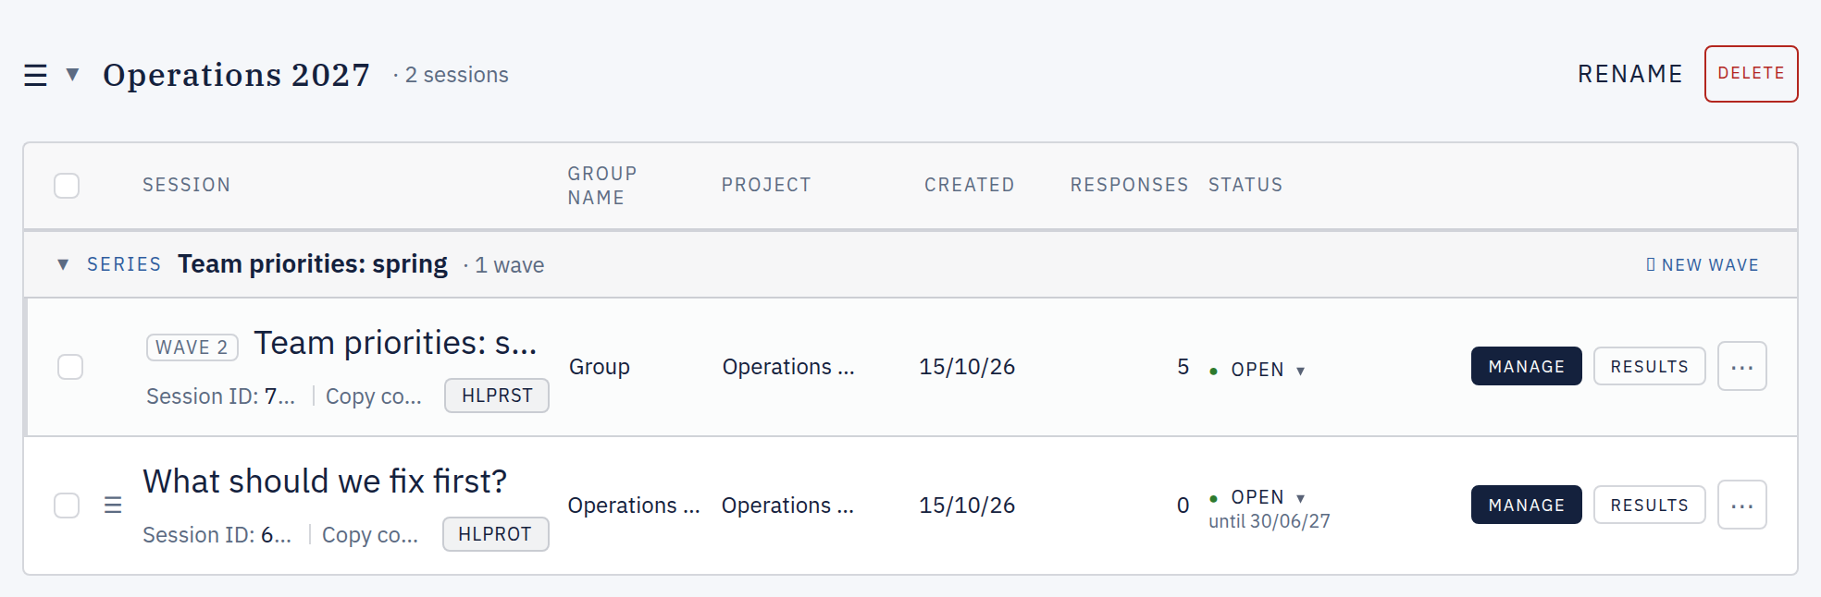View results for 'What should we fix first?'
This screenshot has width=1821, height=597.
click(1649, 505)
